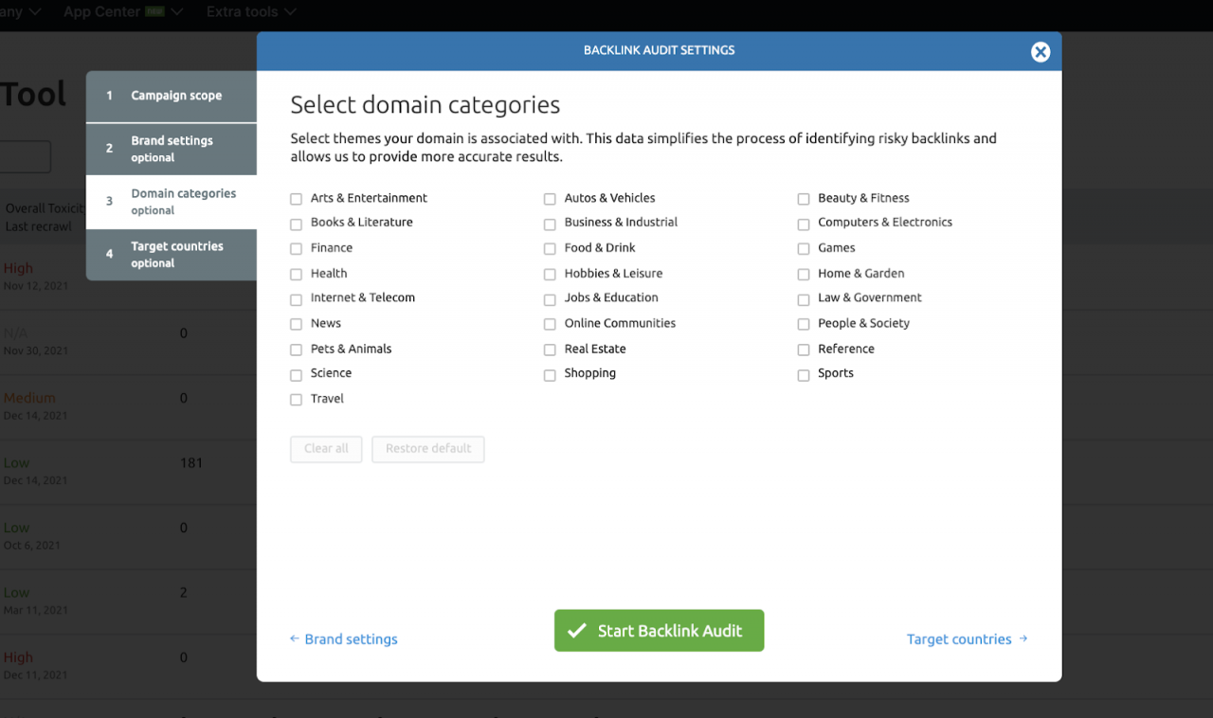
Task: Proceed to Target countries link
Action: point(967,639)
